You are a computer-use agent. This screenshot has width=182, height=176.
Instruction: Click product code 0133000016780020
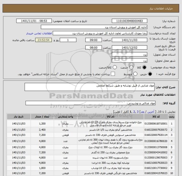pyautogui.click(x=156, y=141)
